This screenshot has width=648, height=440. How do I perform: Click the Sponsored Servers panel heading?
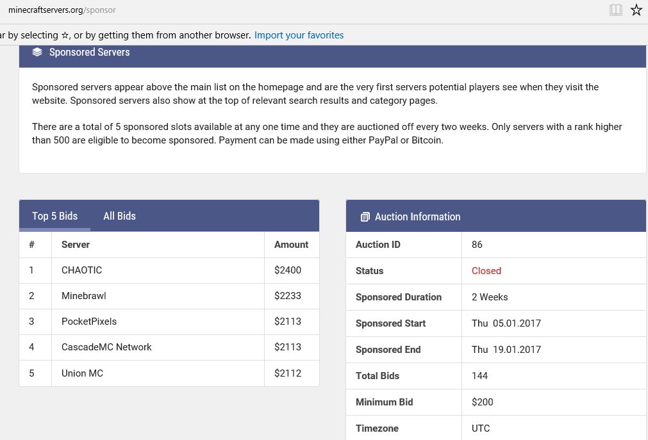coord(89,53)
